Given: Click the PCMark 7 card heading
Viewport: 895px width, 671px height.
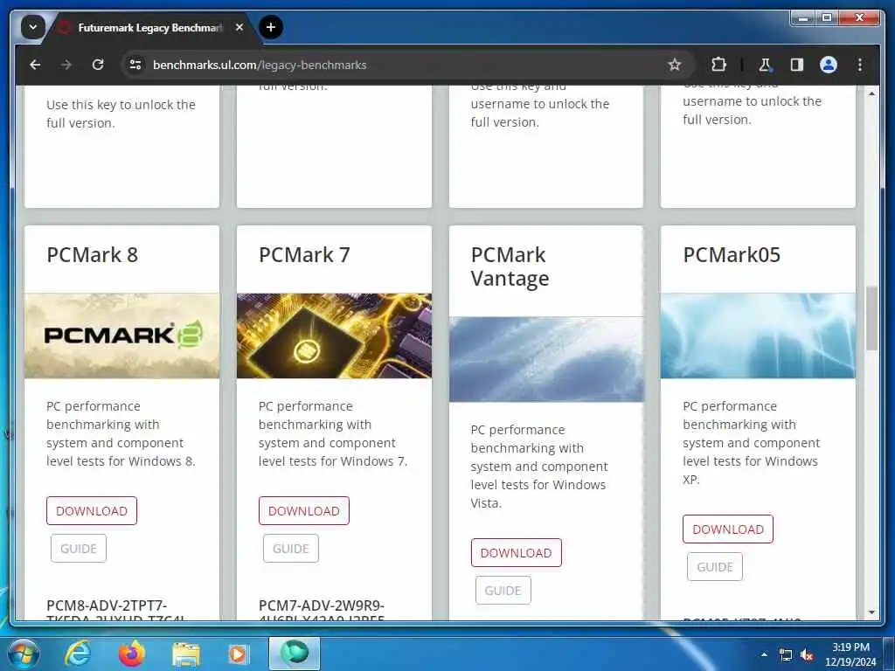Looking at the screenshot, I should (304, 254).
